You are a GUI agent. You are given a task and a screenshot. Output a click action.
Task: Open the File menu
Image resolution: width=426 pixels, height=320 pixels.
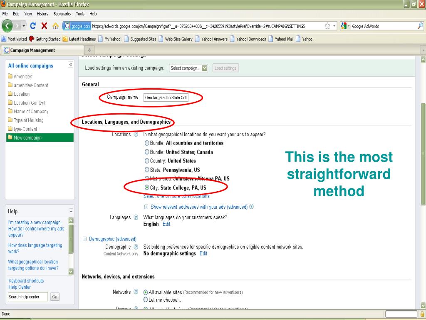[x=5, y=14]
